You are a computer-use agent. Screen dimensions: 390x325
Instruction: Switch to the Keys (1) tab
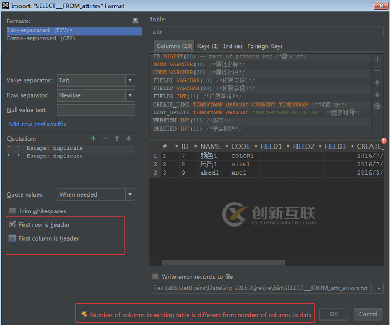(x=208, y=46)
